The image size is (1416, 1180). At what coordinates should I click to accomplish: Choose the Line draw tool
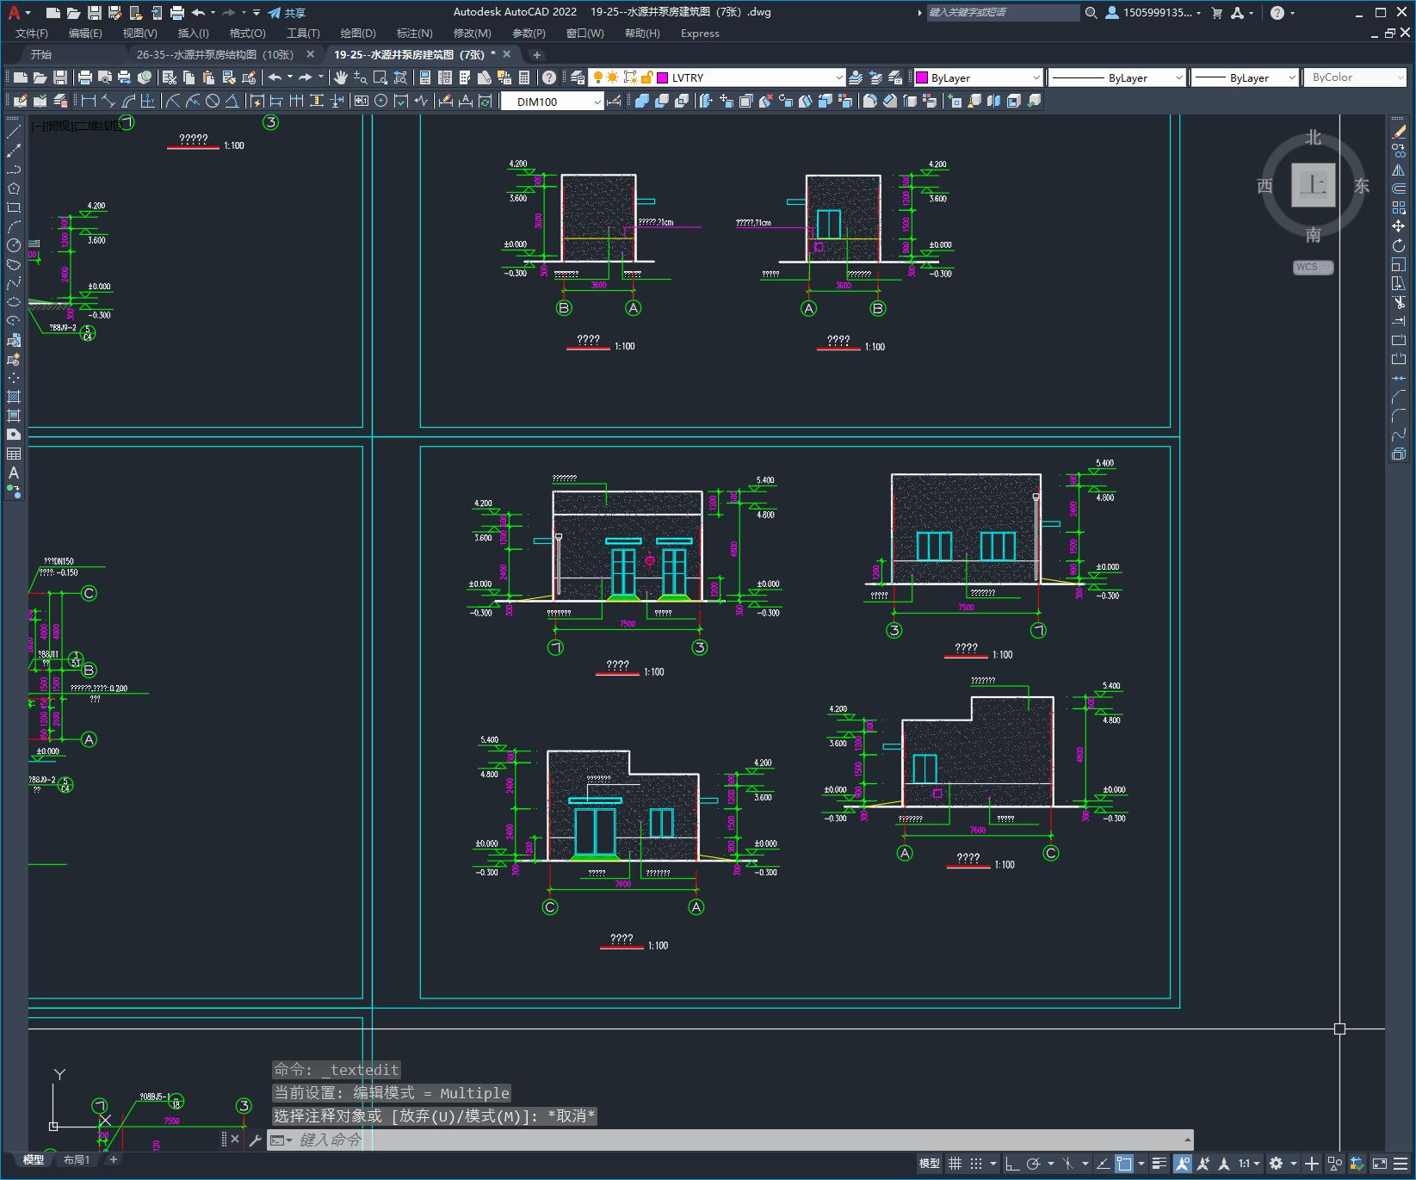[14, 132]
